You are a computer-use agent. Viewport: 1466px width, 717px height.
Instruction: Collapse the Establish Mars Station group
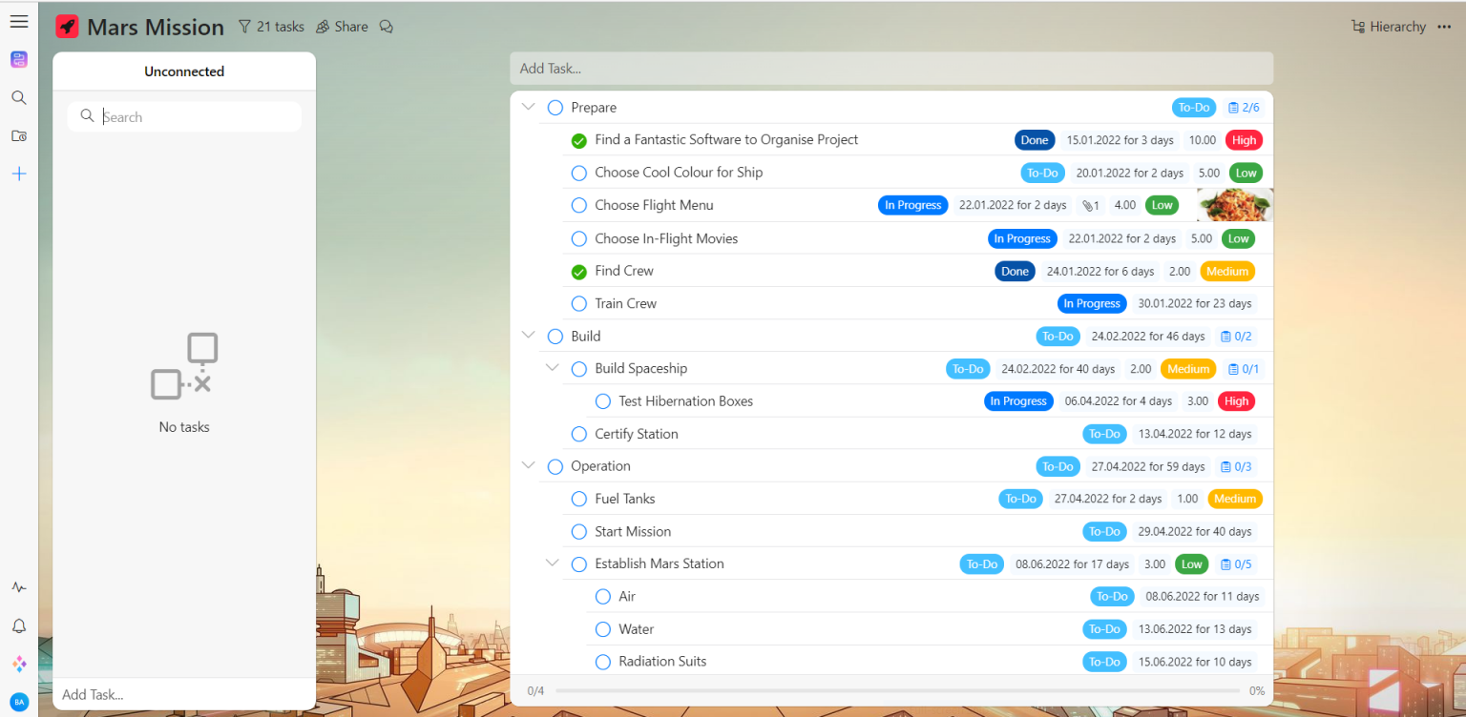(x=552, y=563)
